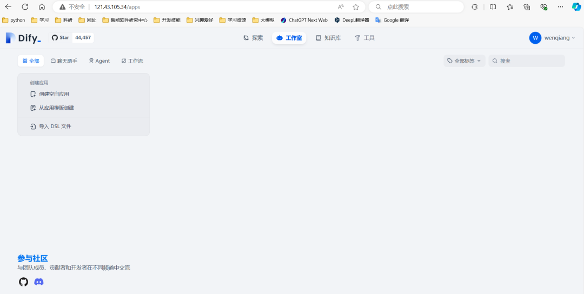Image resolution: width=584 pixels, height=294 pixels.
Task: Reload the page with the refresh icon
Action: (25, 6)
